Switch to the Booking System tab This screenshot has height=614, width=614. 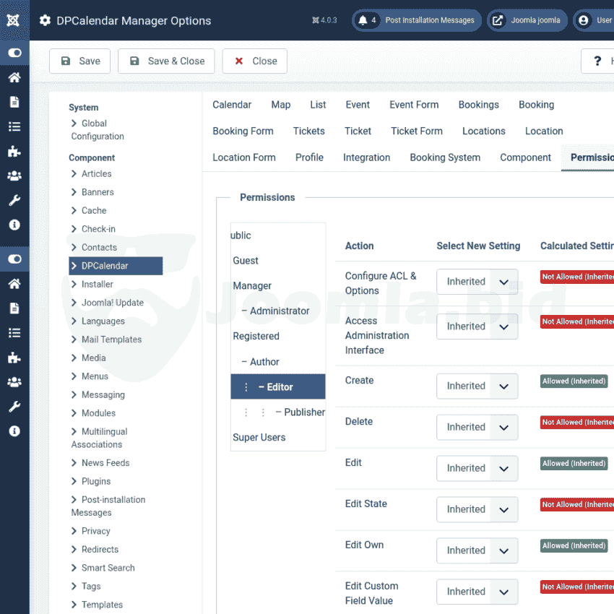444,157
